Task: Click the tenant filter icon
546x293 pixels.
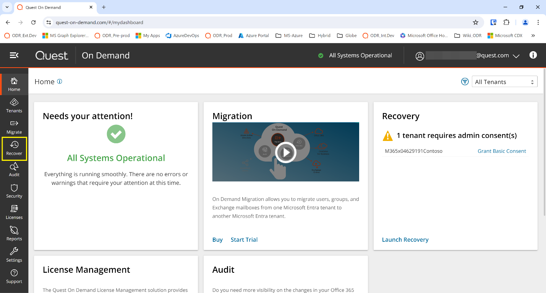Action: pyautogui.click(x=465, y=81)
